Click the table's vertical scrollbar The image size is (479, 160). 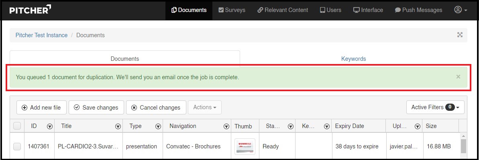(x=463, y=146)
